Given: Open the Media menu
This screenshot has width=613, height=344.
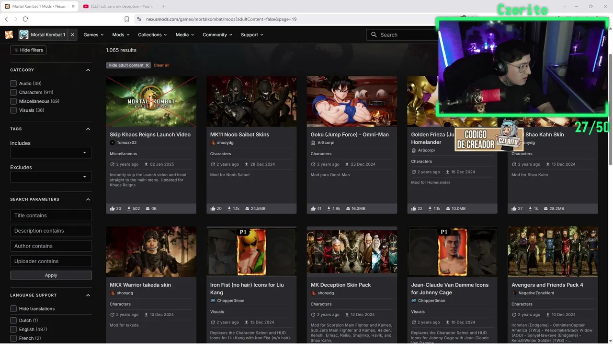Looking at the screenshot, I should coord(185,35).
